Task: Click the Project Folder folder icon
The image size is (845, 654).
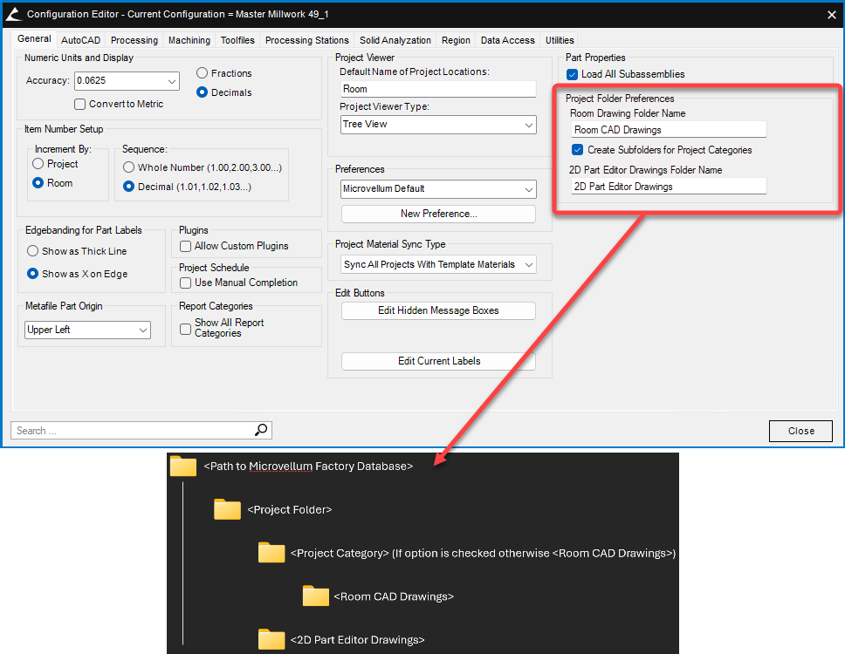Action: (227, 509)
